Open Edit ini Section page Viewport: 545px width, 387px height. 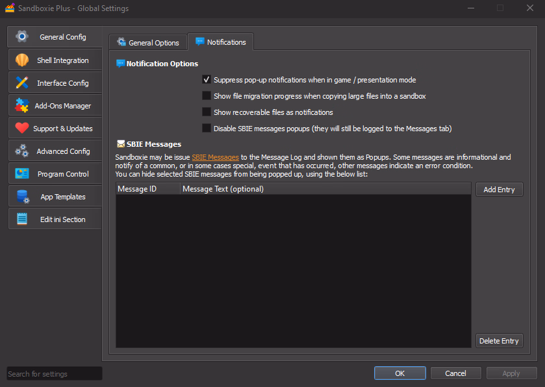click(55, 219)
